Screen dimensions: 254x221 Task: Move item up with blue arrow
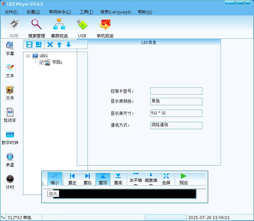[x=59, y=45]
